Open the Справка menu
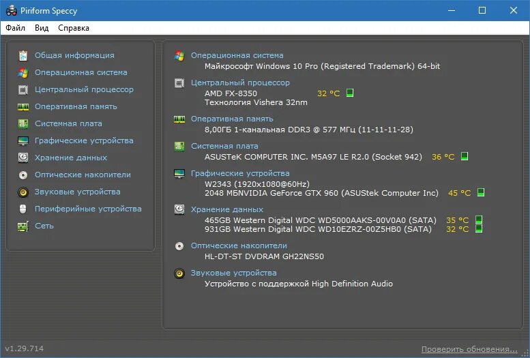 coord(74,28)
